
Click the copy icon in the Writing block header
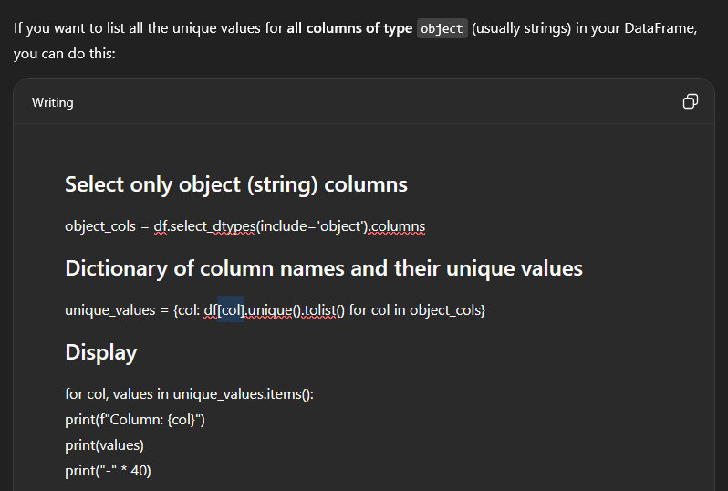[x=691, y=101]
